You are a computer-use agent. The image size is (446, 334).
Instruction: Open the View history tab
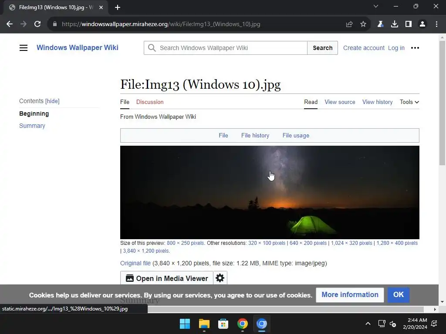point(378,102)
